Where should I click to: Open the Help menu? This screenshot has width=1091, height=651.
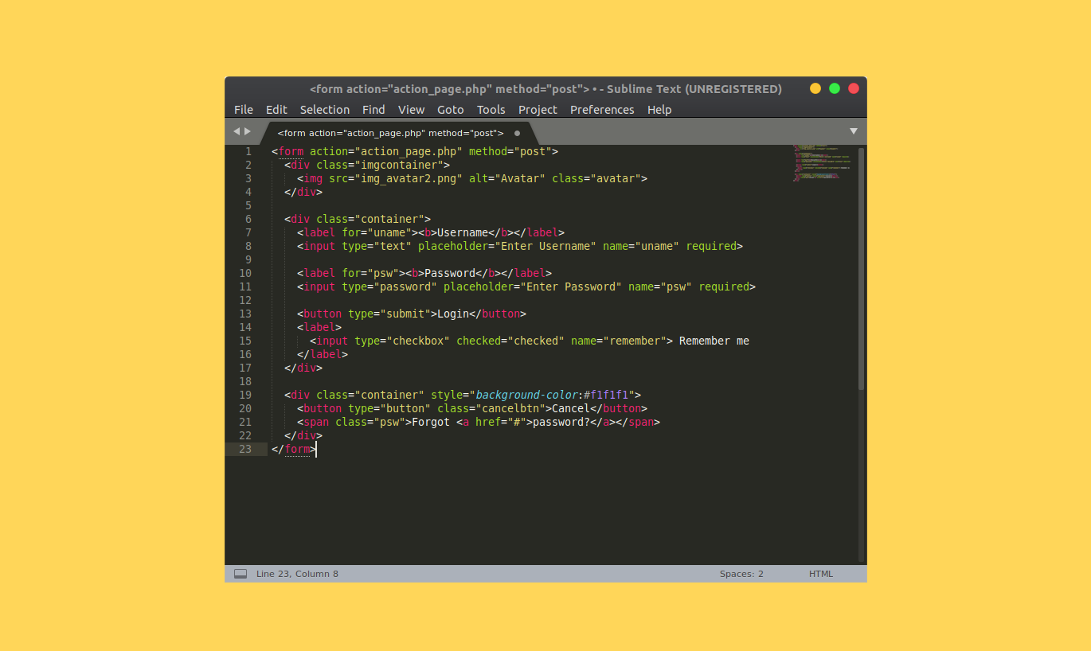pyautogui.click(x=659, y=110)
